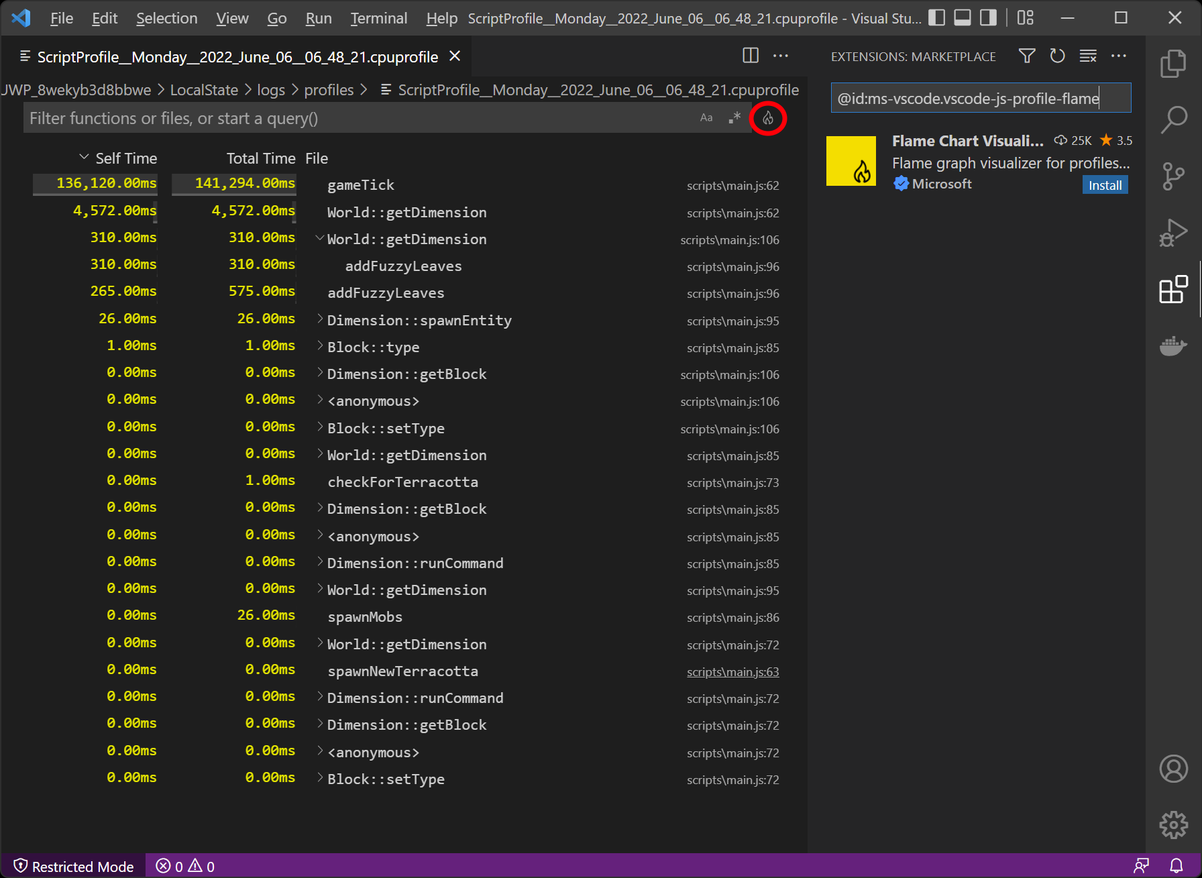Expand the Dimension::spawnEntity row
This screenshot has height=878, width=1202.
pos(319,320)
